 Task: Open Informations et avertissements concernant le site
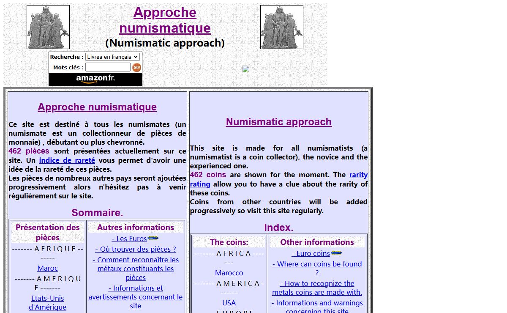pyautogui.click(x=136, y=297)
